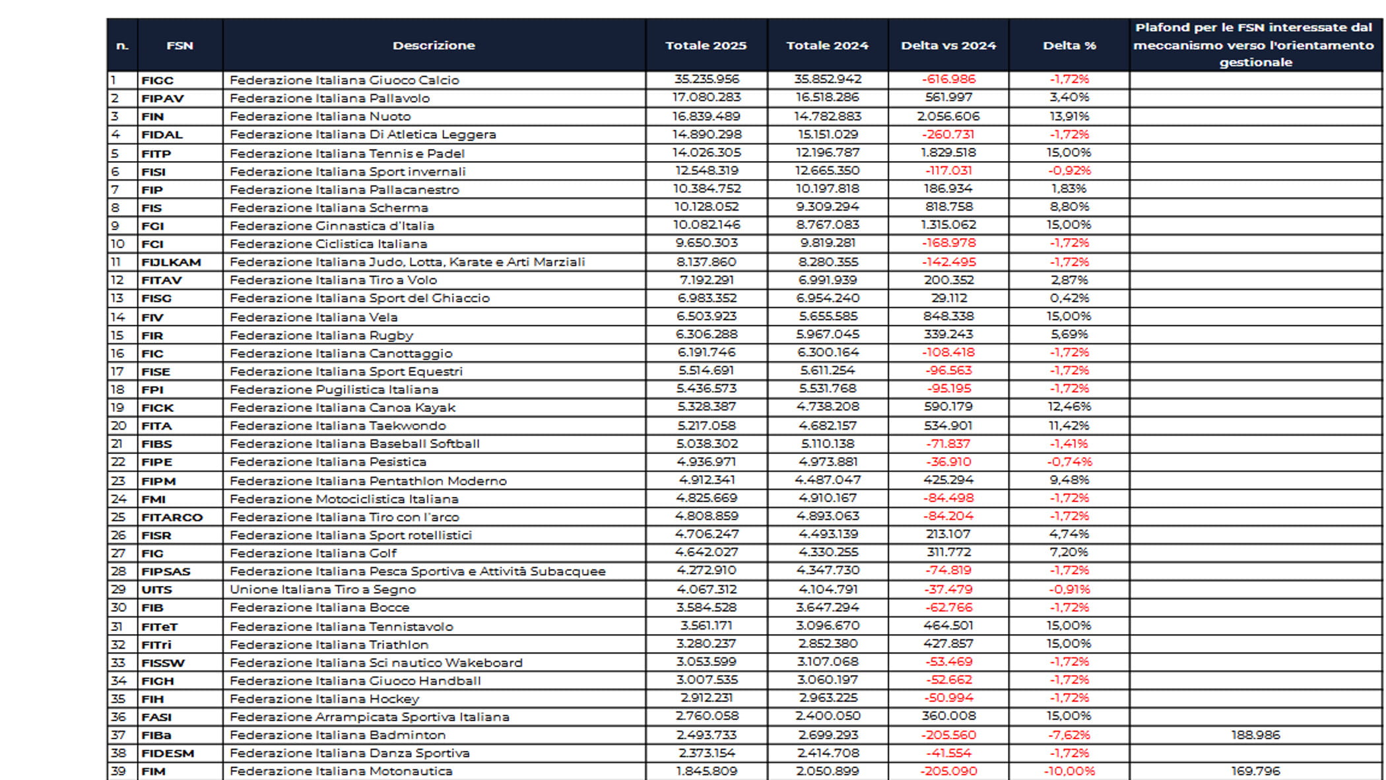Screen dimensions: 1386x780
Task: Click the delta percentage 12,46%
Action: (1069, 406)
